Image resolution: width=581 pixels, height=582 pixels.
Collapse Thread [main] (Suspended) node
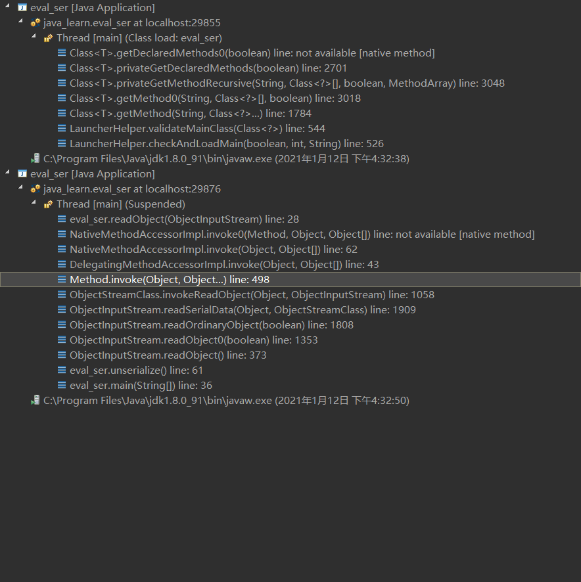(34, 203)
